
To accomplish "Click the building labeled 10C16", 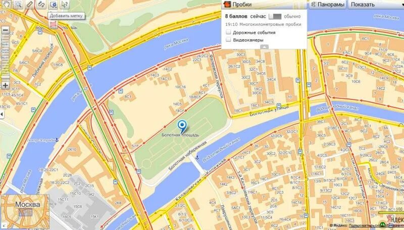I will click(180, 87).
